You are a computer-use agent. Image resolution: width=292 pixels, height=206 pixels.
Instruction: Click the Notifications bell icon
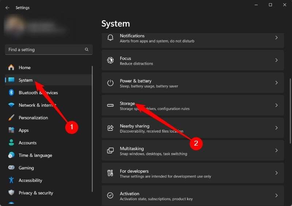(110, 38)
